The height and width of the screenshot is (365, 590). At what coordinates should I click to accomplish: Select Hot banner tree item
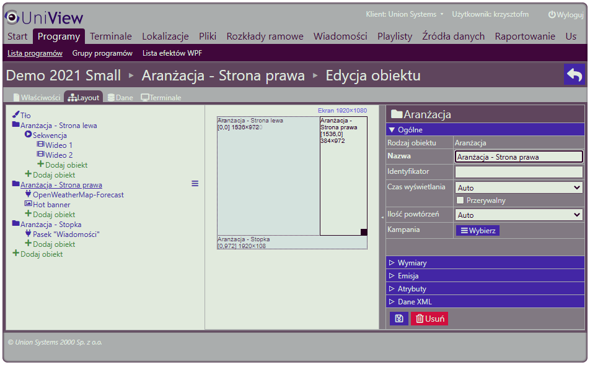tap(51, 205)
